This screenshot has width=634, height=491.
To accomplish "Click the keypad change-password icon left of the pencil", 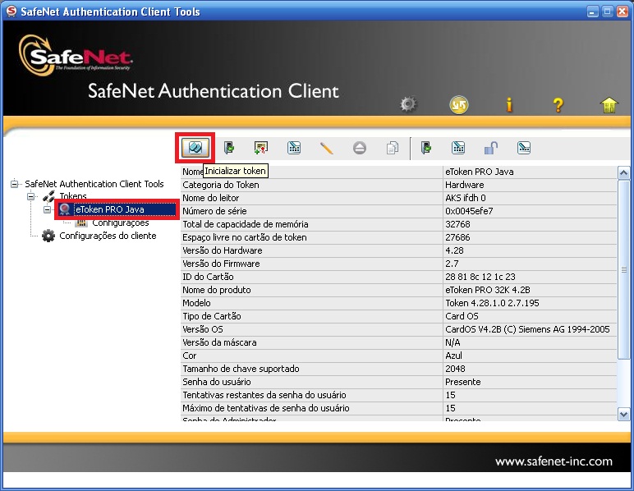I will coord(294,148).
